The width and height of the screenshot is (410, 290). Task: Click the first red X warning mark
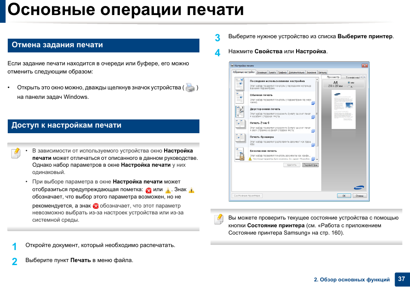[x=149, y=190]
